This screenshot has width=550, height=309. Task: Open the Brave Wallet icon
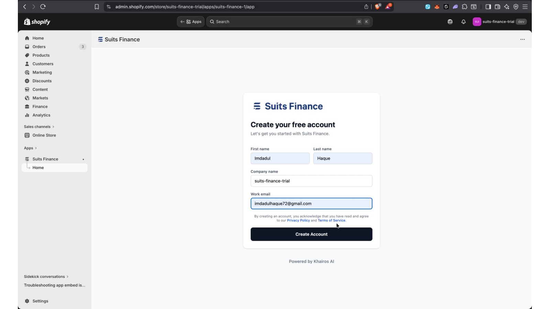pos(497,7)
